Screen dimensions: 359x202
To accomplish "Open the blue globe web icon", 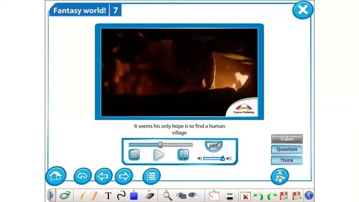I will pyautogui.click(x=309, y=196).
